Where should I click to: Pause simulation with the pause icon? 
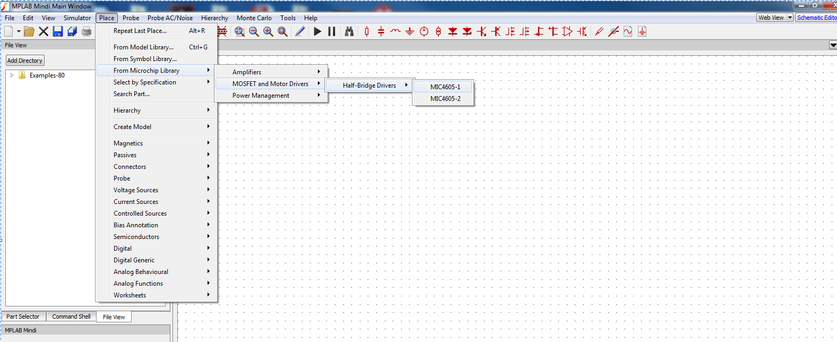(332, 31)
